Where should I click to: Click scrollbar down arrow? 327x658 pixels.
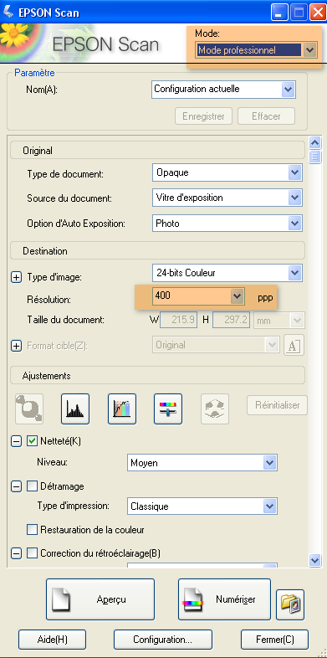[314, 560]
